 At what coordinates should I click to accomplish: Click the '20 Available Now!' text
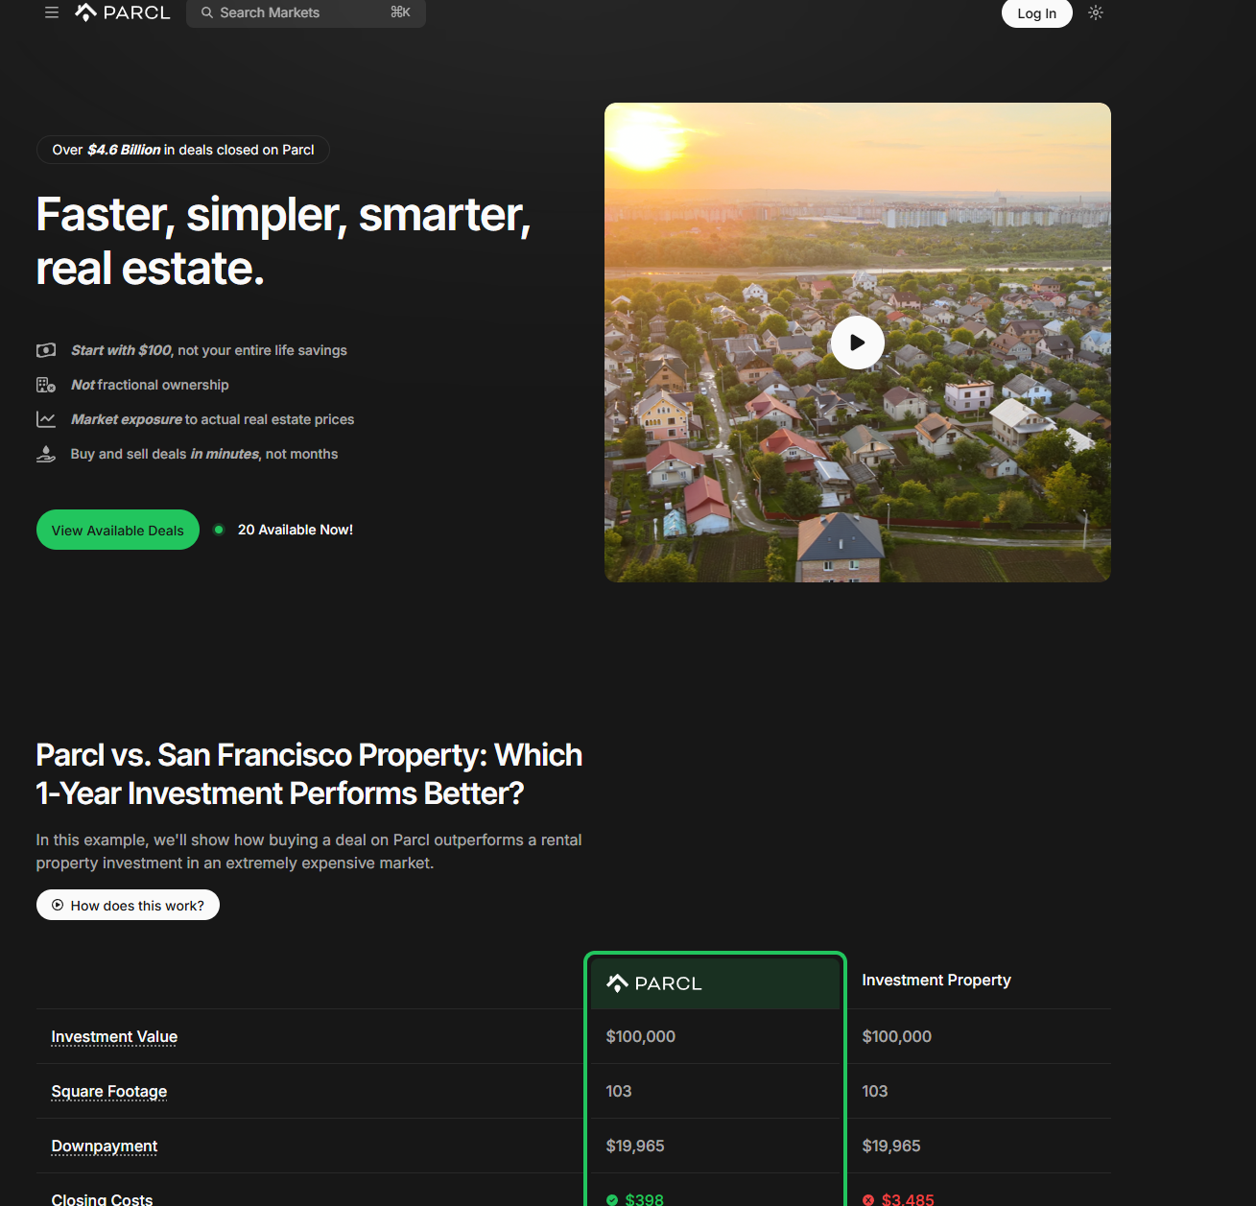(x=296, y=530)
